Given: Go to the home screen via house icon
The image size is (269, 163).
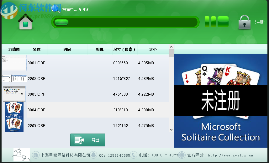Looking at the screenshot, I should (x=25, y=21).
